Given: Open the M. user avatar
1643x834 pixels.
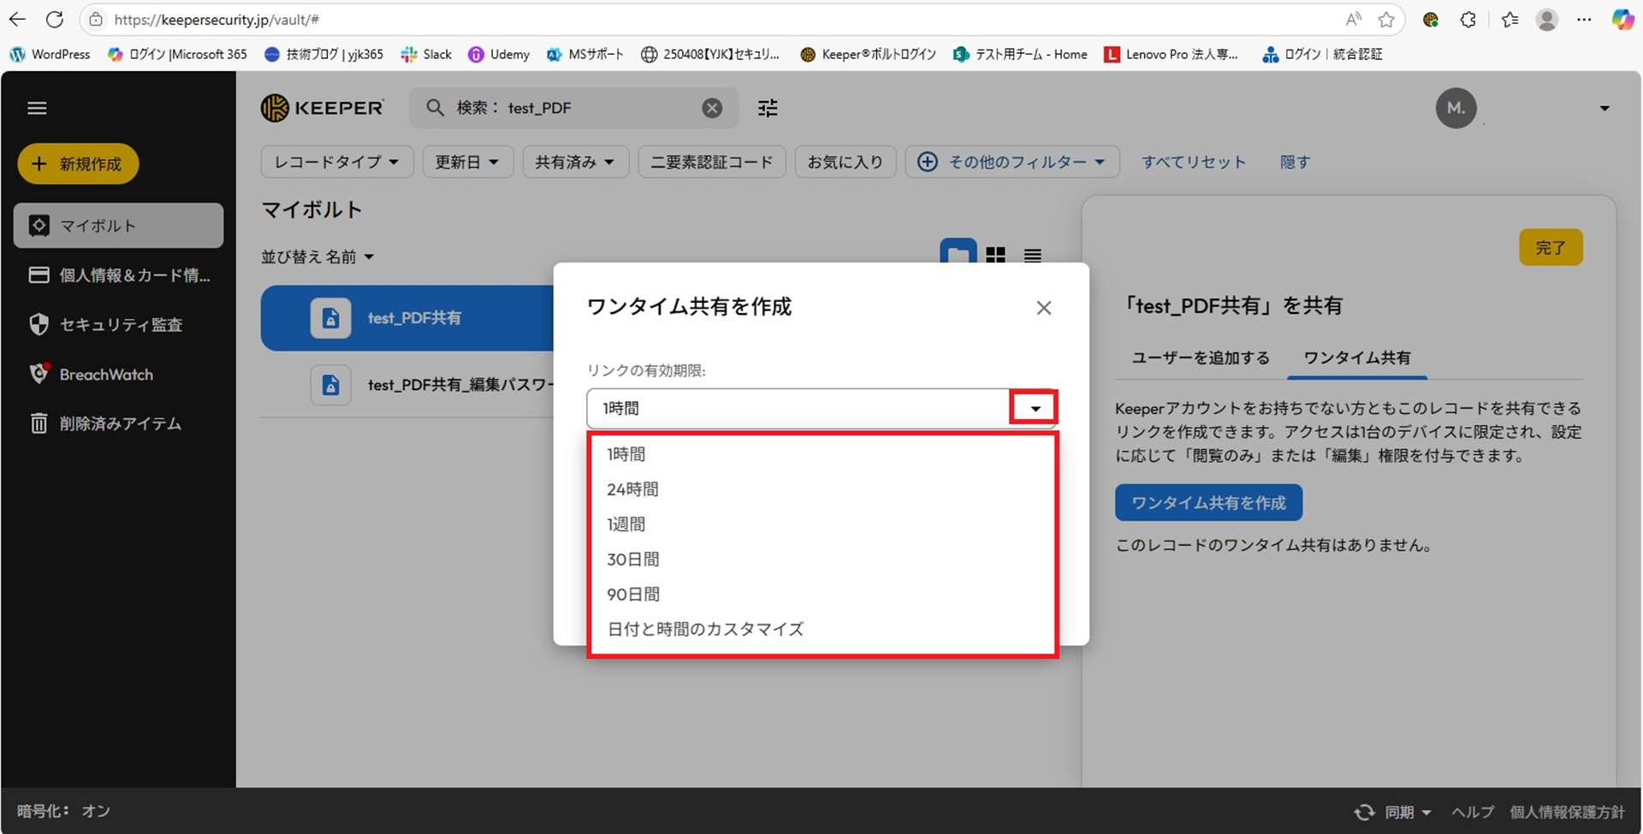Looking at the screenshot, I should pos(1456,108).
